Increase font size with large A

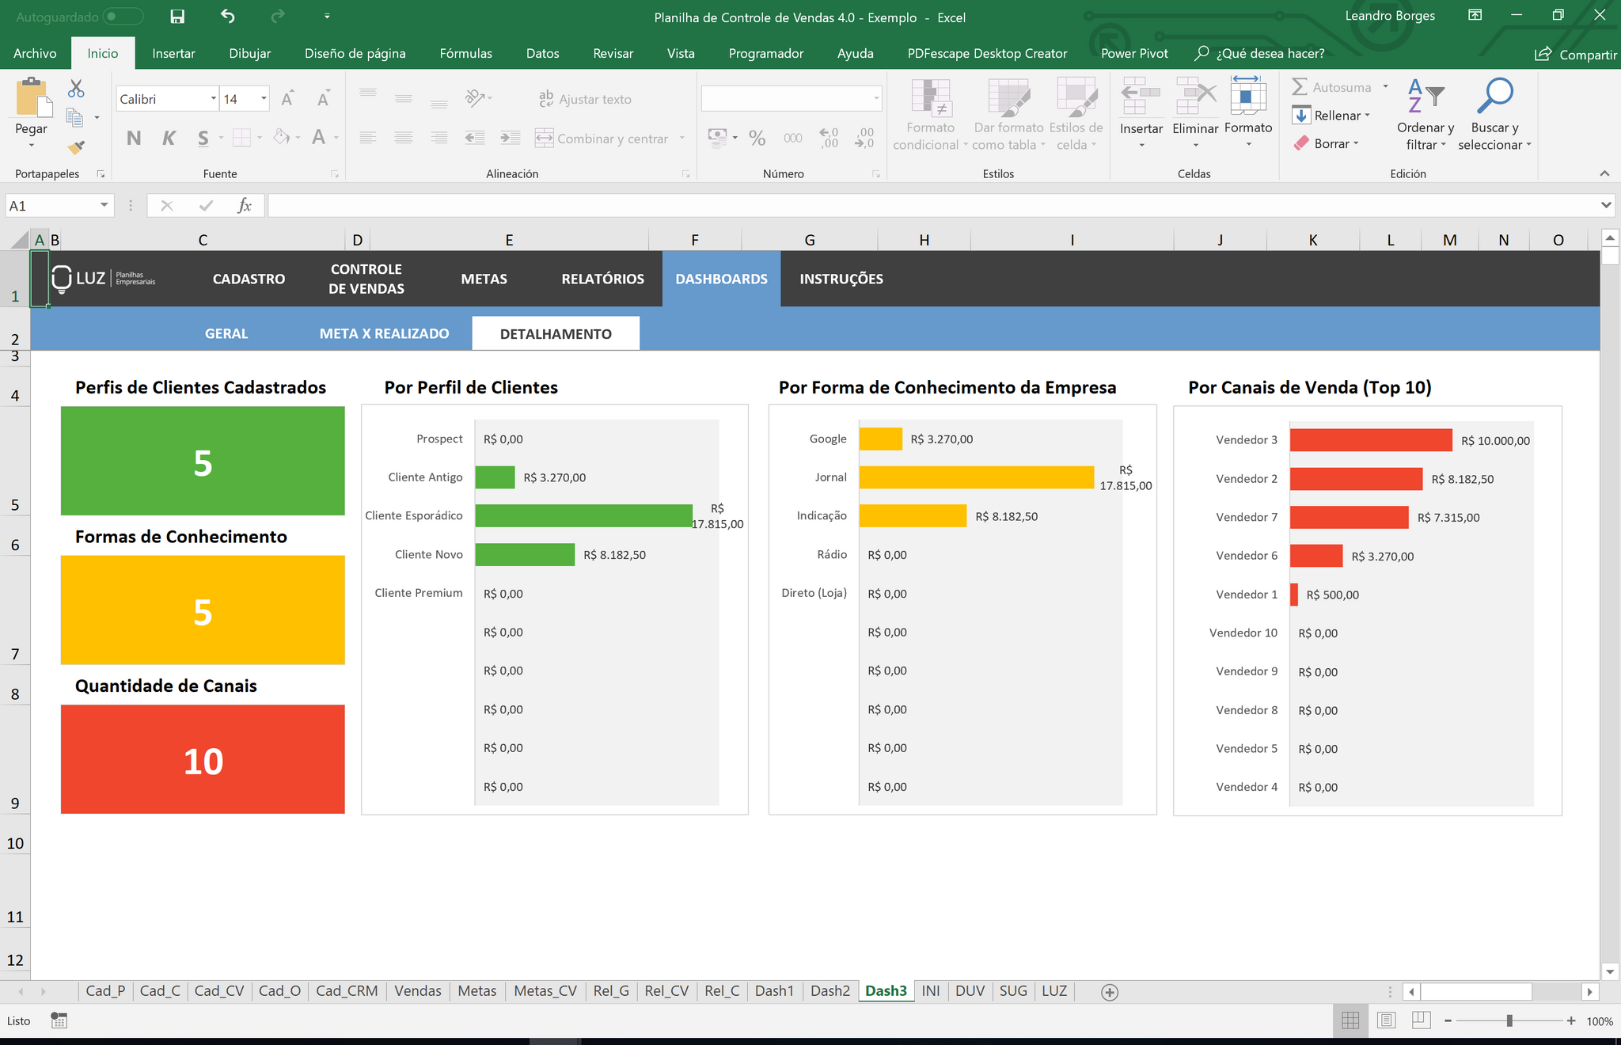(287, 99)
